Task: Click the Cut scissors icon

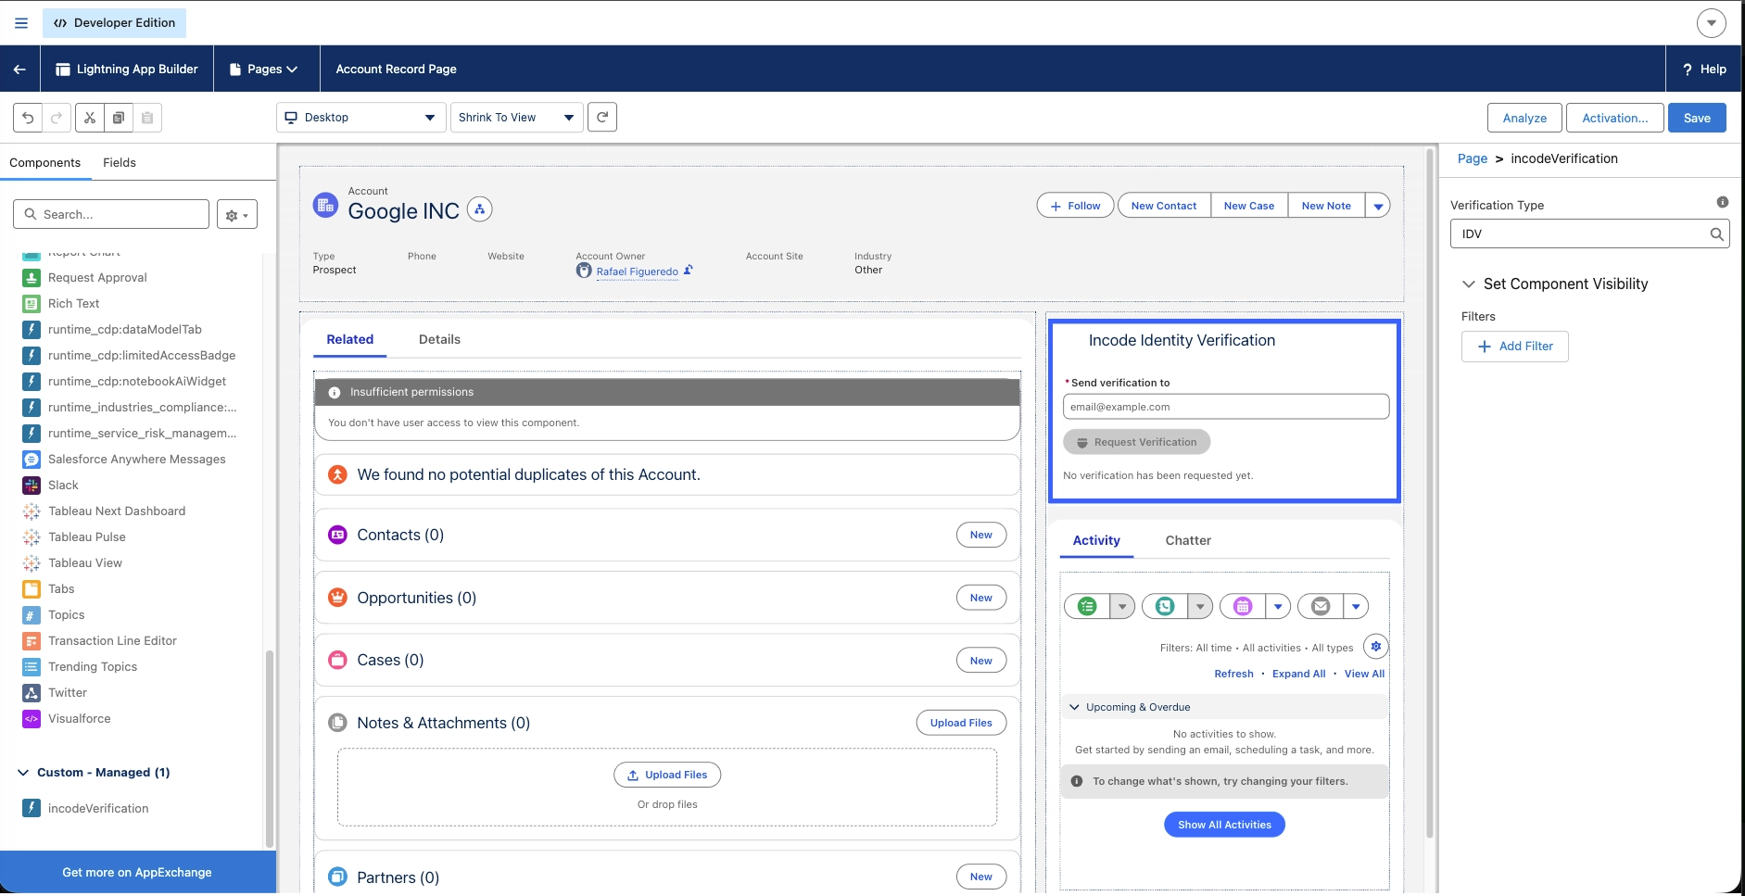Action: point(90,118)
